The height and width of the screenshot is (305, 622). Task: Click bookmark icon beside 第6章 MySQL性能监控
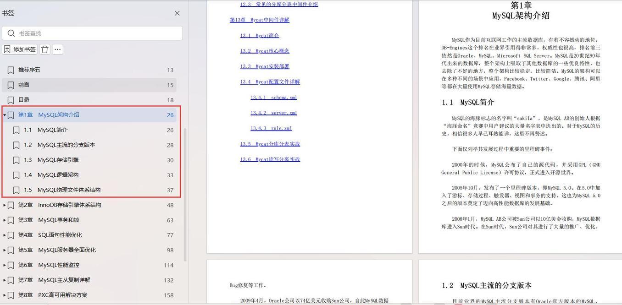click(x=11, y=265)
